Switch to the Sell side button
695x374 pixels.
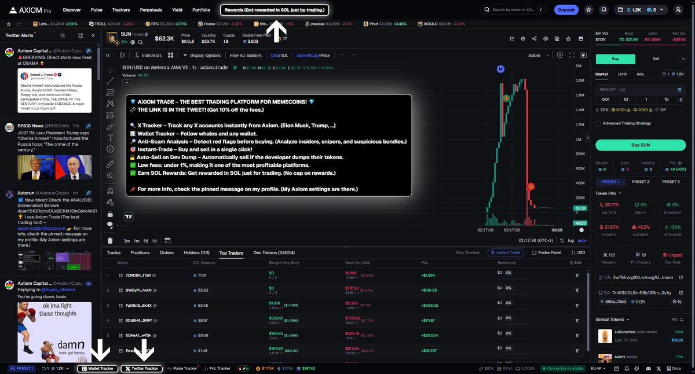coord(656,58)
